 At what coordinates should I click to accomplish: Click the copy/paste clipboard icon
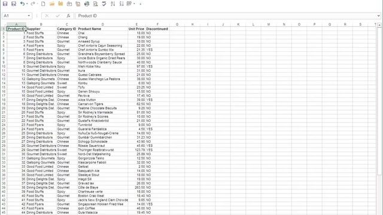point(78,4)
